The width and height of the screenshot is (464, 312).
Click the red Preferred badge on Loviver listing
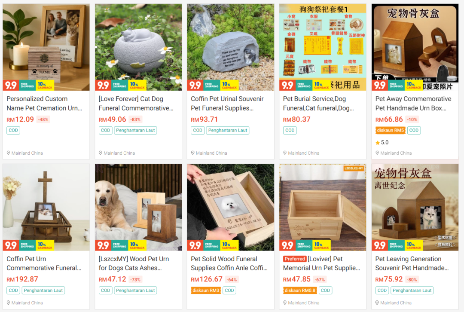pyautogui.click(x=294, y=259)
